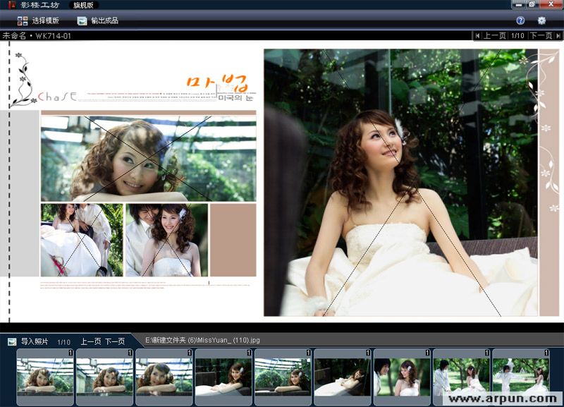Click the minimize window button

tap(518, 5)
